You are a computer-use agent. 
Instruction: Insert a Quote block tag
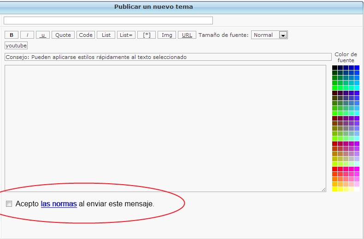click(x=63, y=35)
